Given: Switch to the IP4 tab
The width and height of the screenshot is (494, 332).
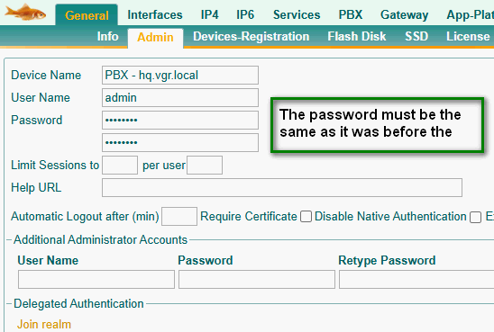Looking at the screenshot, I should [x=209, y=14].
